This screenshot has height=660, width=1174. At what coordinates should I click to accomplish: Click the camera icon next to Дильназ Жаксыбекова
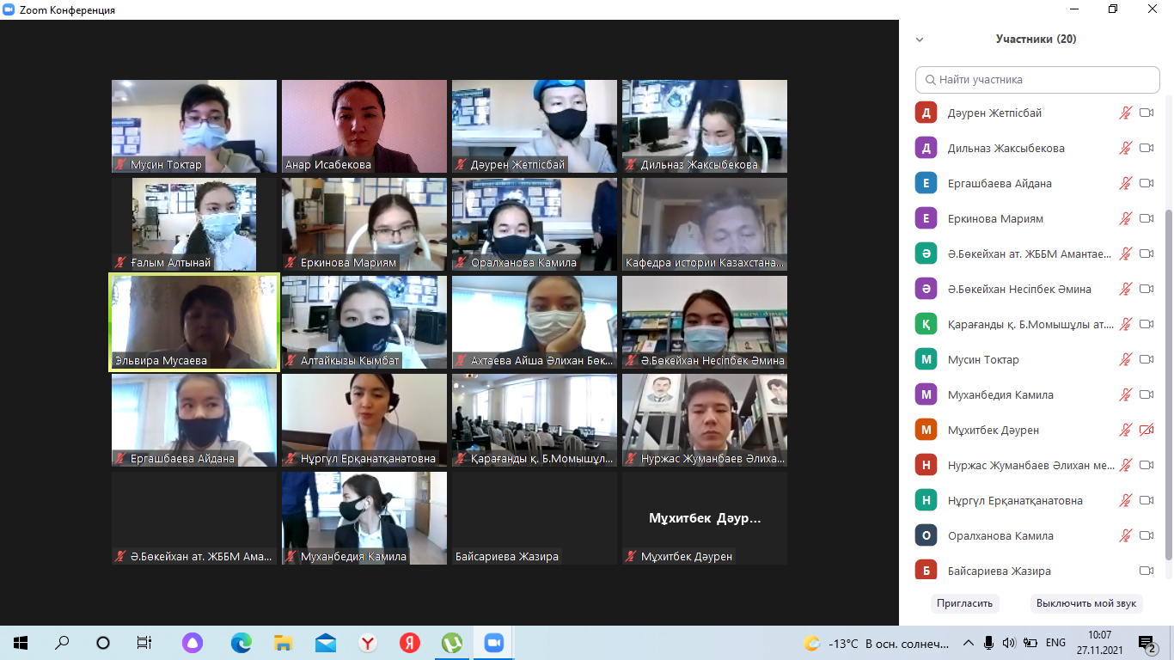pyautogui.click(x=1146, y=148)
